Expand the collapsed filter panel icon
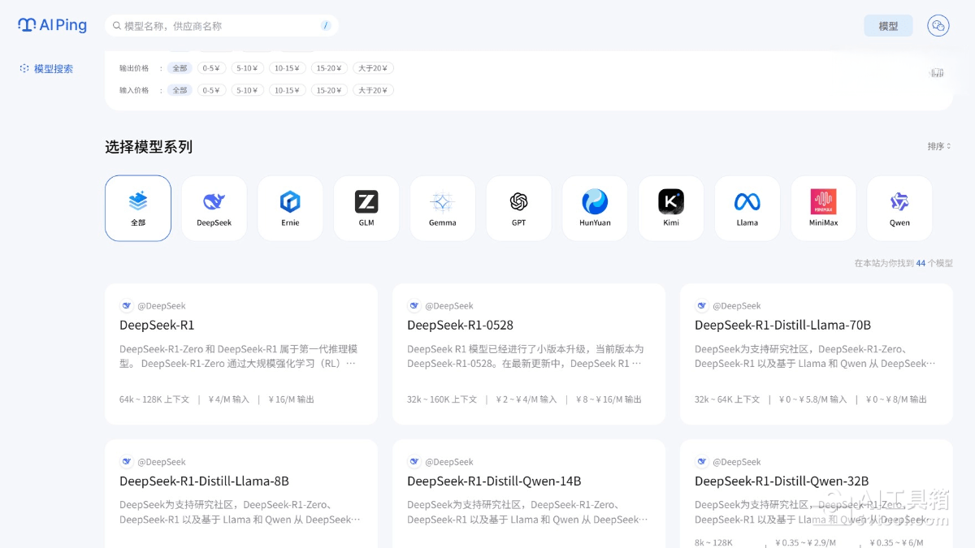 937,73
